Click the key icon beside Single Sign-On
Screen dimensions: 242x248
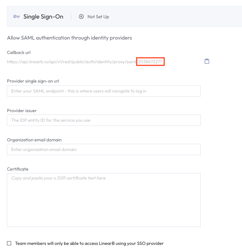(x=17, y=17)
